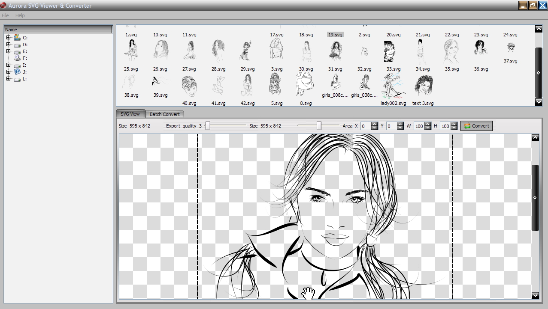
Task: Click the Convert button
Action: coord(476,126)
